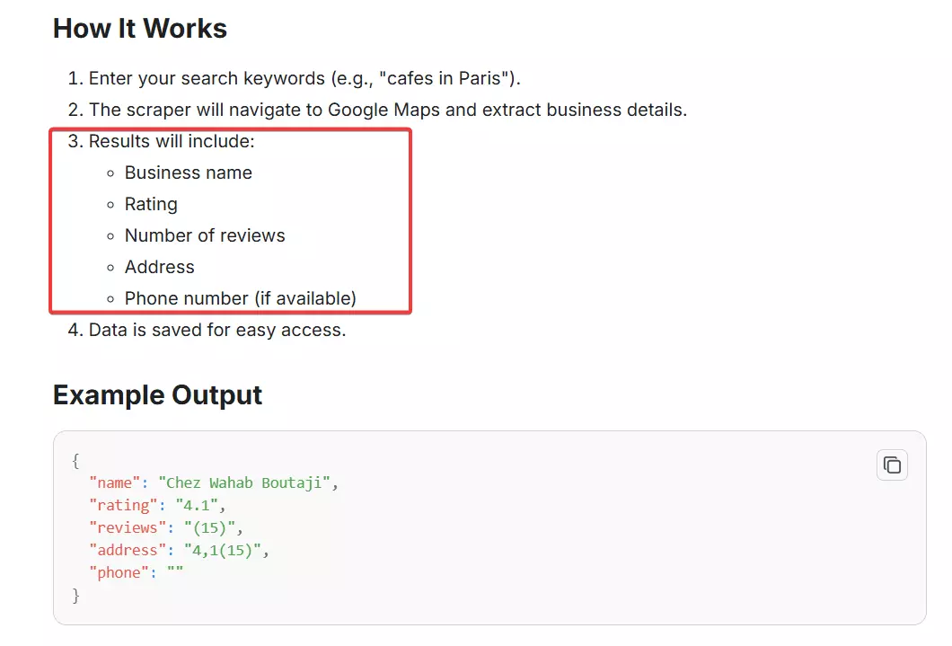Click the "Phone number (if available)" bullet

click(x=240, y=297)
